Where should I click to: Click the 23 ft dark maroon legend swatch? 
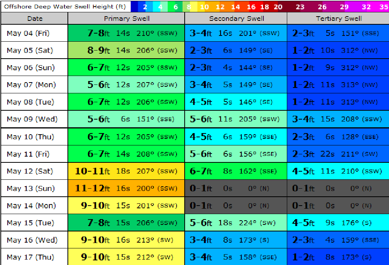click(x=300, y=7)
